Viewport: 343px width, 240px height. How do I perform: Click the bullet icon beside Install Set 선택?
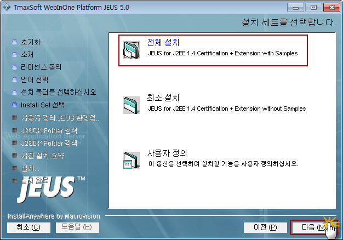14,105
